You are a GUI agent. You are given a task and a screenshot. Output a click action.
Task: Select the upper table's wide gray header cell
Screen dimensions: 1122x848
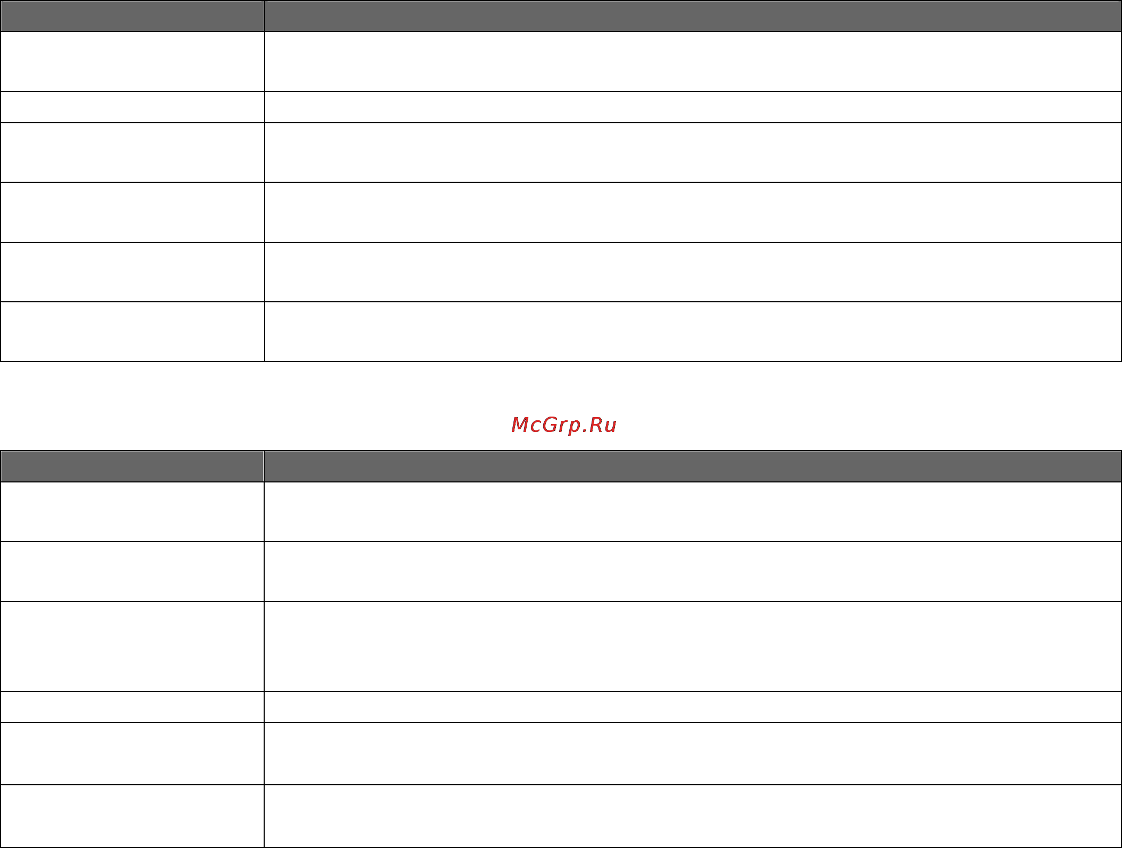tap(693, 16)
